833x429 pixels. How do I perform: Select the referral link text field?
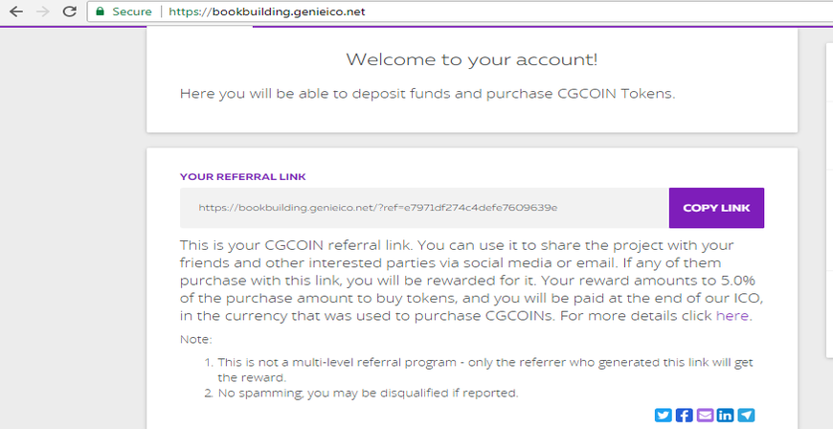pos(424,208)
